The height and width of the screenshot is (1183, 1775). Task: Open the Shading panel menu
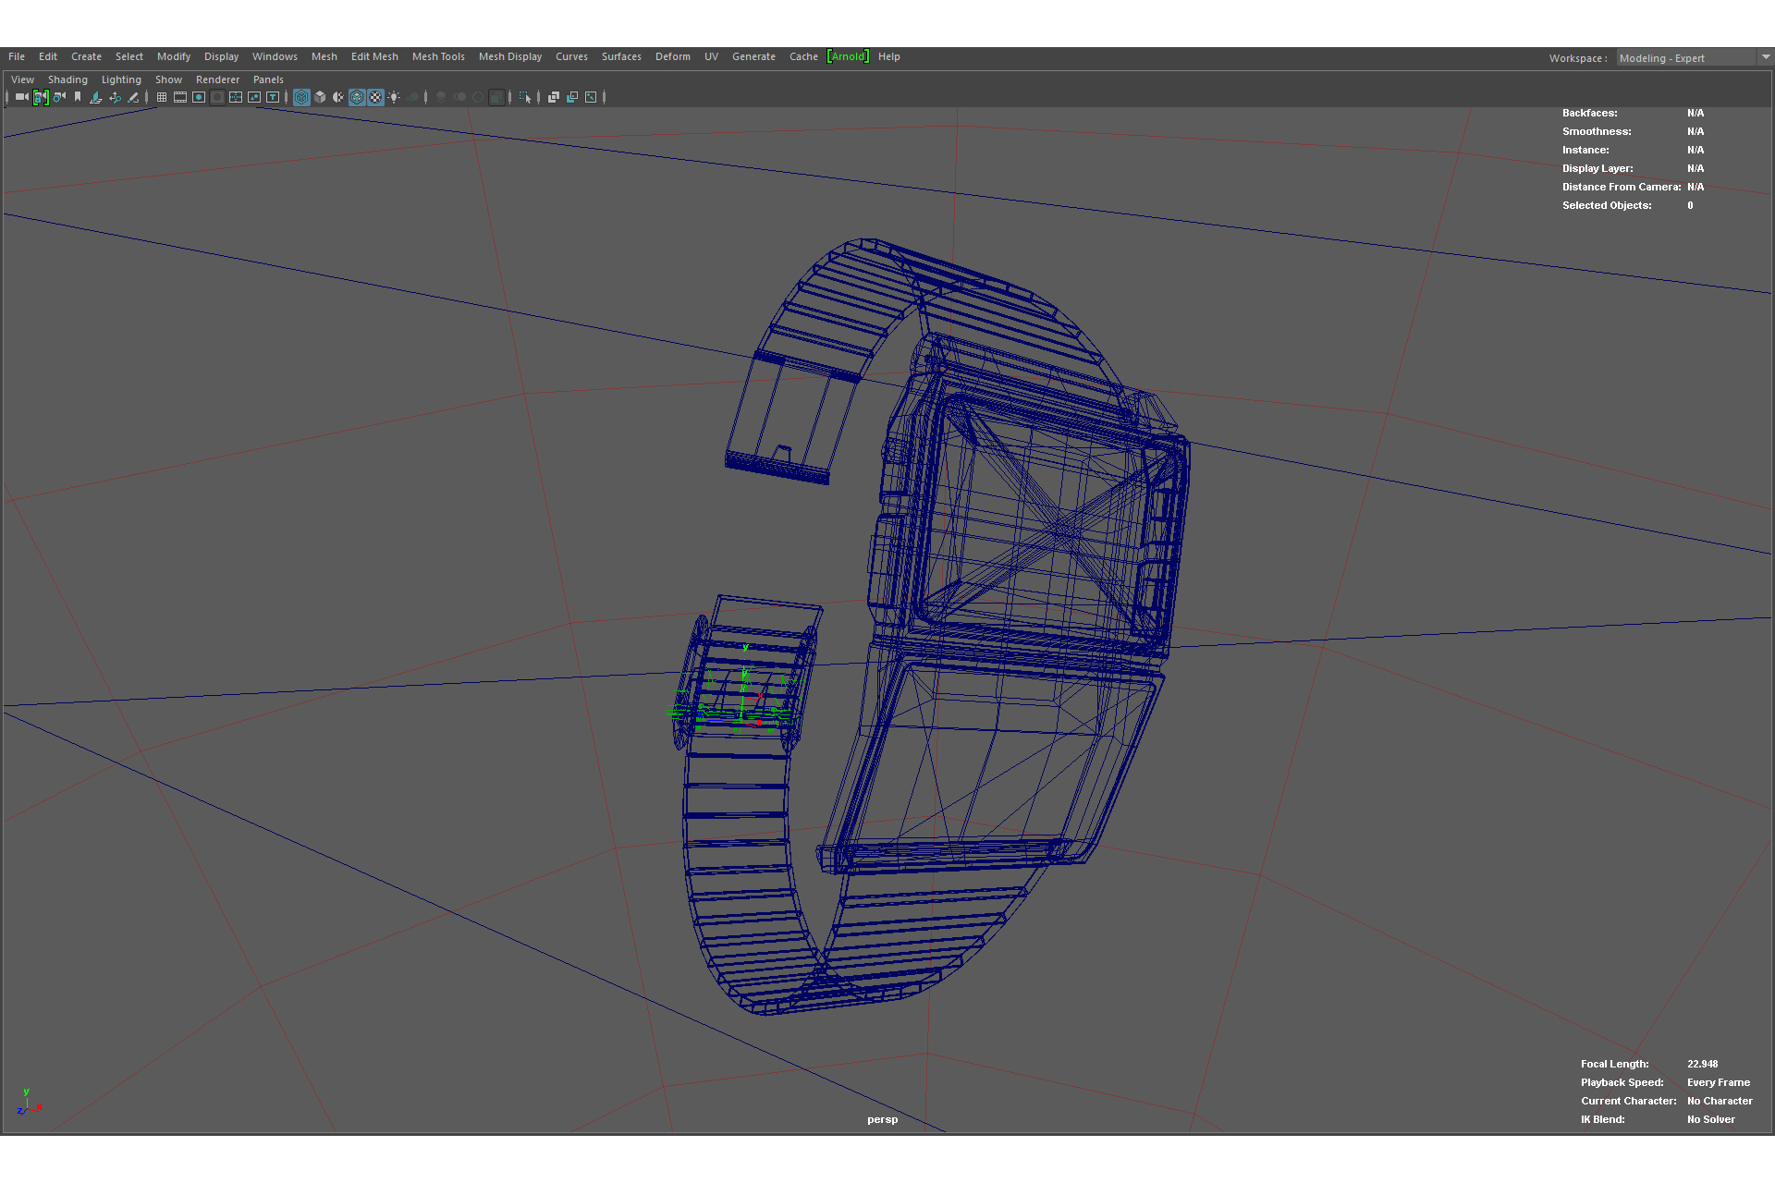67,79
